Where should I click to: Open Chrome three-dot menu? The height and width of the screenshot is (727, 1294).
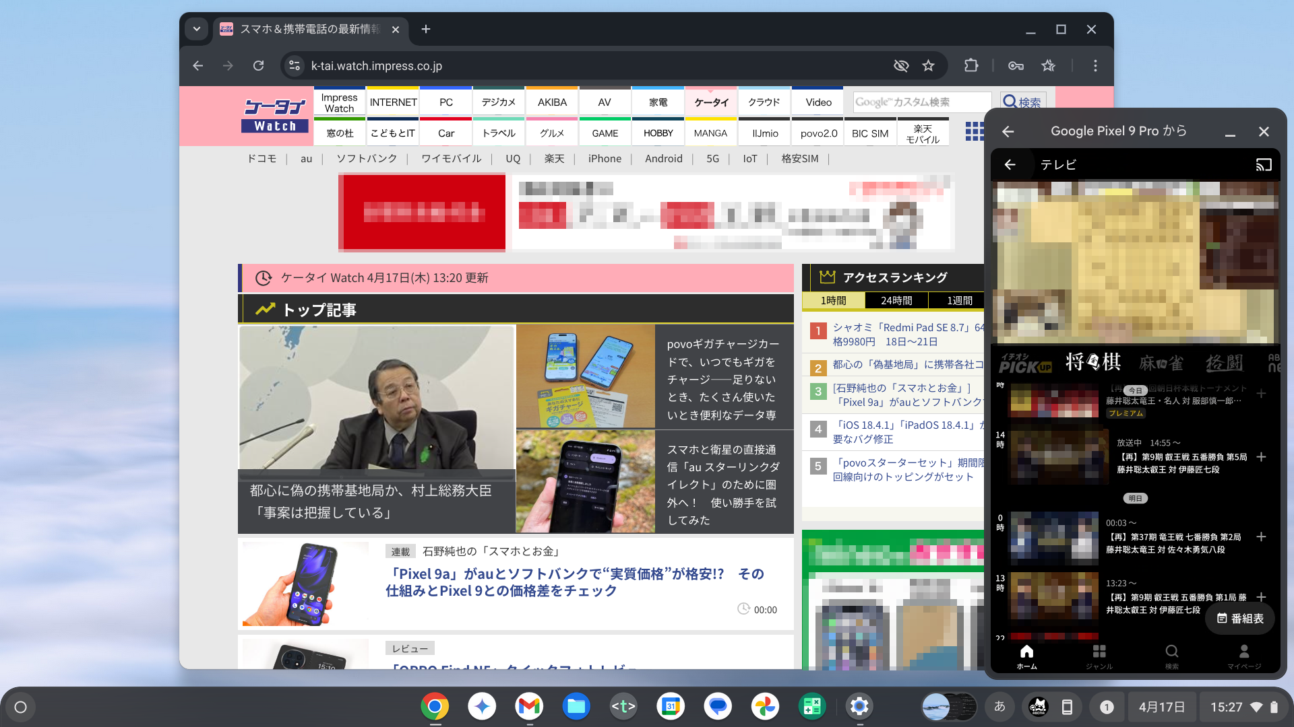click(x=1095, y=66)
